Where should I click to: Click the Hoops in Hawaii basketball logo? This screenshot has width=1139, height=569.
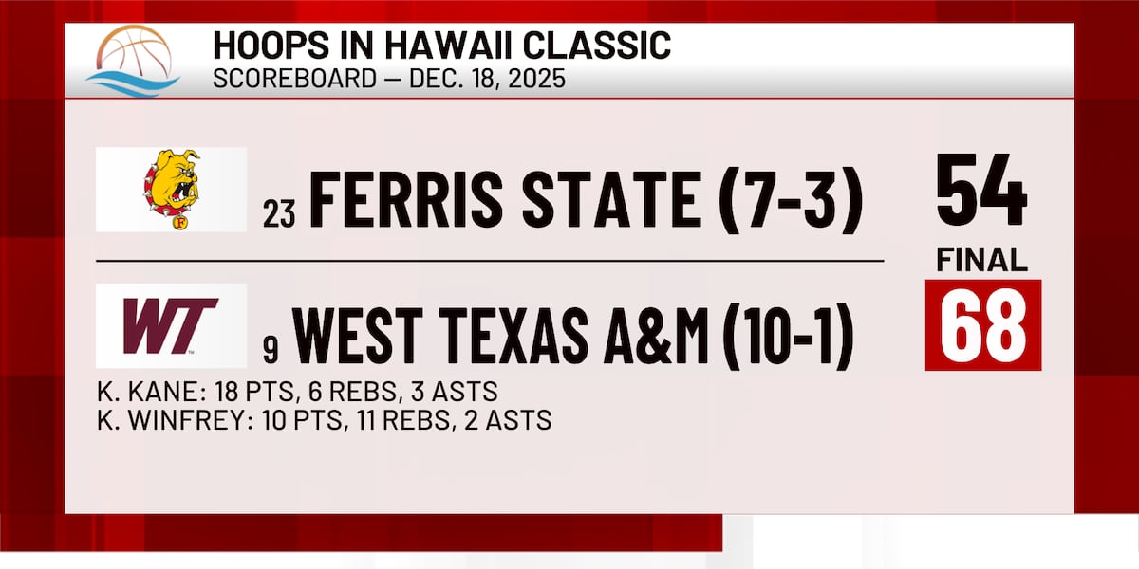(x=133, y=61)
